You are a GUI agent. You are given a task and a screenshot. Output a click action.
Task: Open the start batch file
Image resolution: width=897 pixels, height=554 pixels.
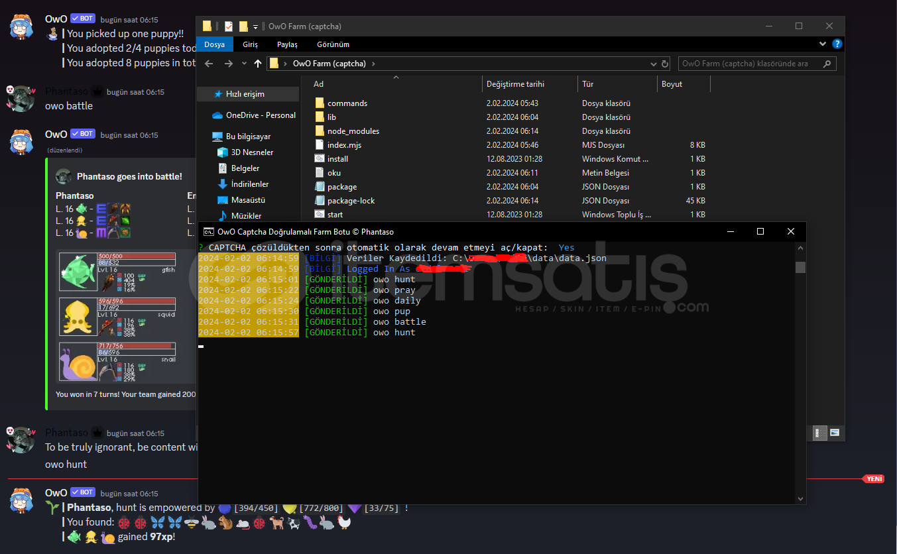[335, 215]
